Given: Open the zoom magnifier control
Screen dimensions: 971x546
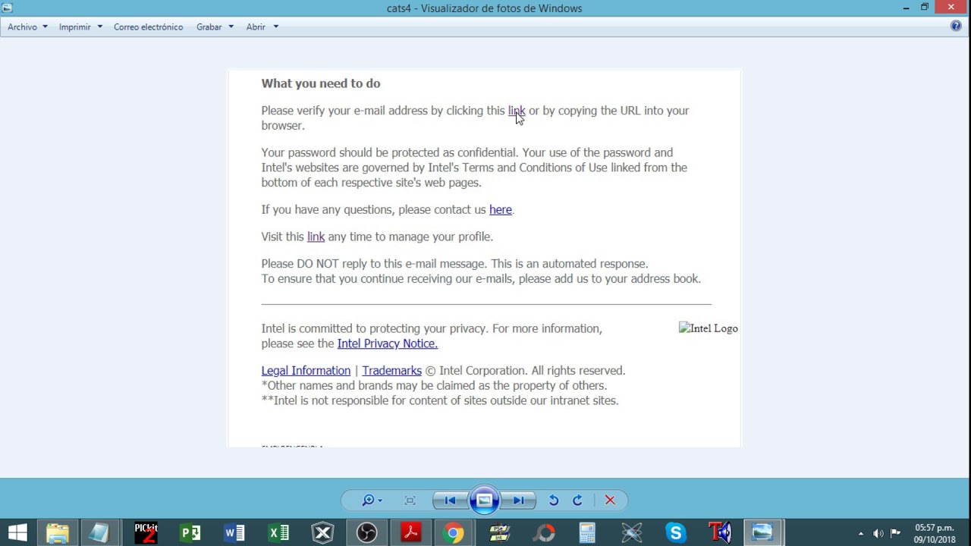Looking at the screenshot, I should click(x=371, y=500).
